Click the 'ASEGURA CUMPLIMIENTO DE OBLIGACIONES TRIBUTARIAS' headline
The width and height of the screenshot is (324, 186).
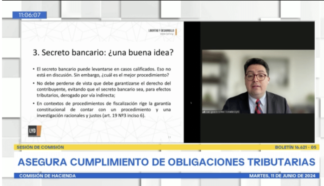pyautogui.click(x=166, y=162)
